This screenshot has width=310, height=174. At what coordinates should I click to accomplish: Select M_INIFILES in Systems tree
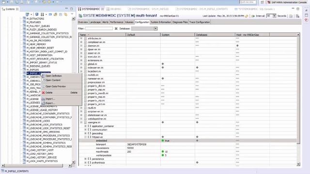pos(32,70)
